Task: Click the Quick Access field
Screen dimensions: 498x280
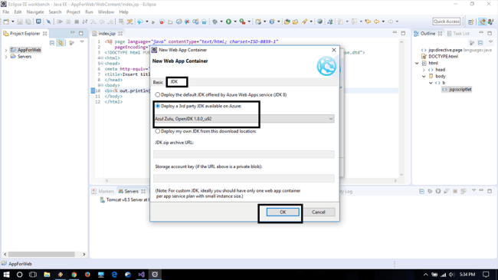Action: point(447,21)
